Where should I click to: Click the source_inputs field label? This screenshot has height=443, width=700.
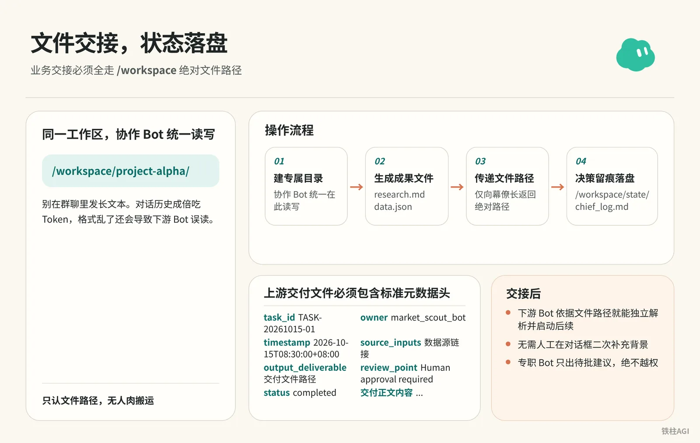click(391, 342)
